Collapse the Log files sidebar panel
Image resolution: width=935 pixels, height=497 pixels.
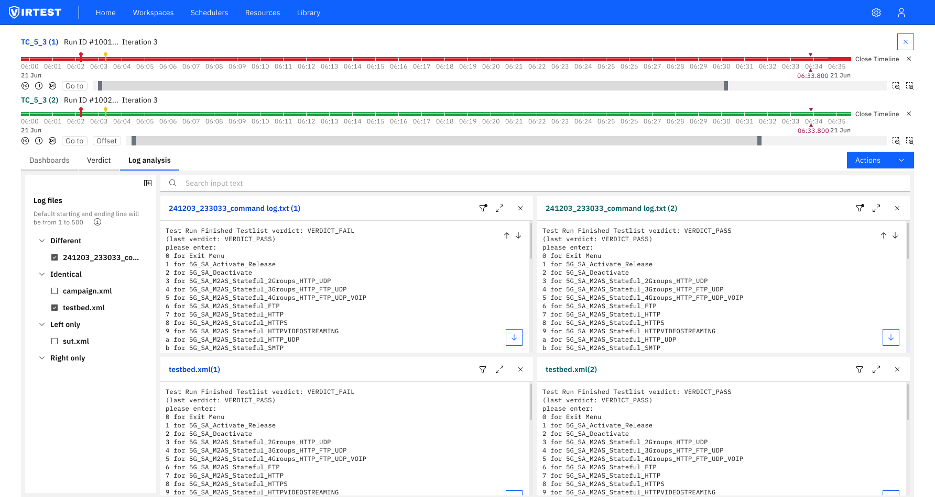pyautogui.click(x=148, y=183)
